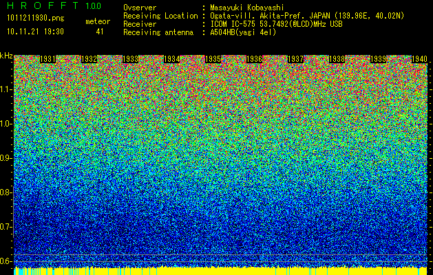Click the kHz axis unit label
Image resolution: width=433 pixels, height=275 pixels.
[x=6, y=56]
